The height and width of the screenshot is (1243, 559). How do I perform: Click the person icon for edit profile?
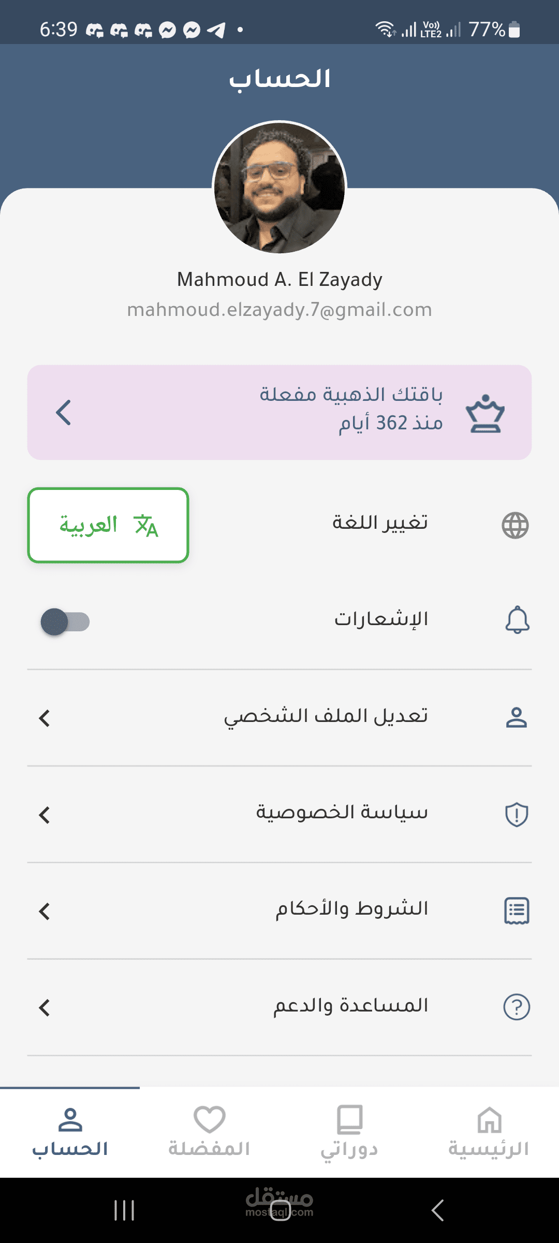coord(516,717)
